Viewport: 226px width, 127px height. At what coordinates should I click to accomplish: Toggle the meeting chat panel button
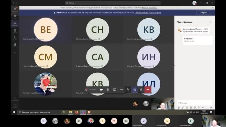pos(135,90)
